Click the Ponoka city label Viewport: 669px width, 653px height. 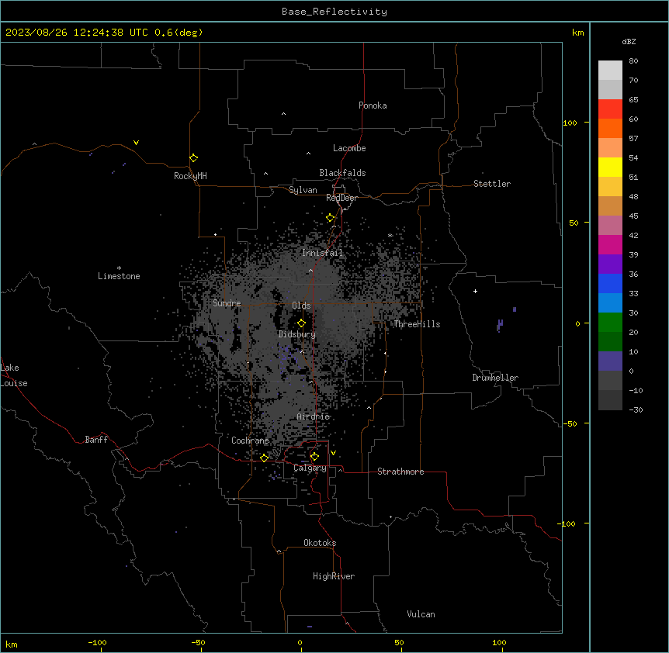click(x=373, y=105)
